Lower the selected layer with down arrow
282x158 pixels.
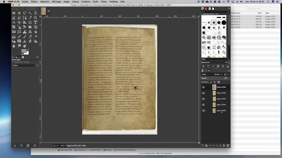[213, 146]
